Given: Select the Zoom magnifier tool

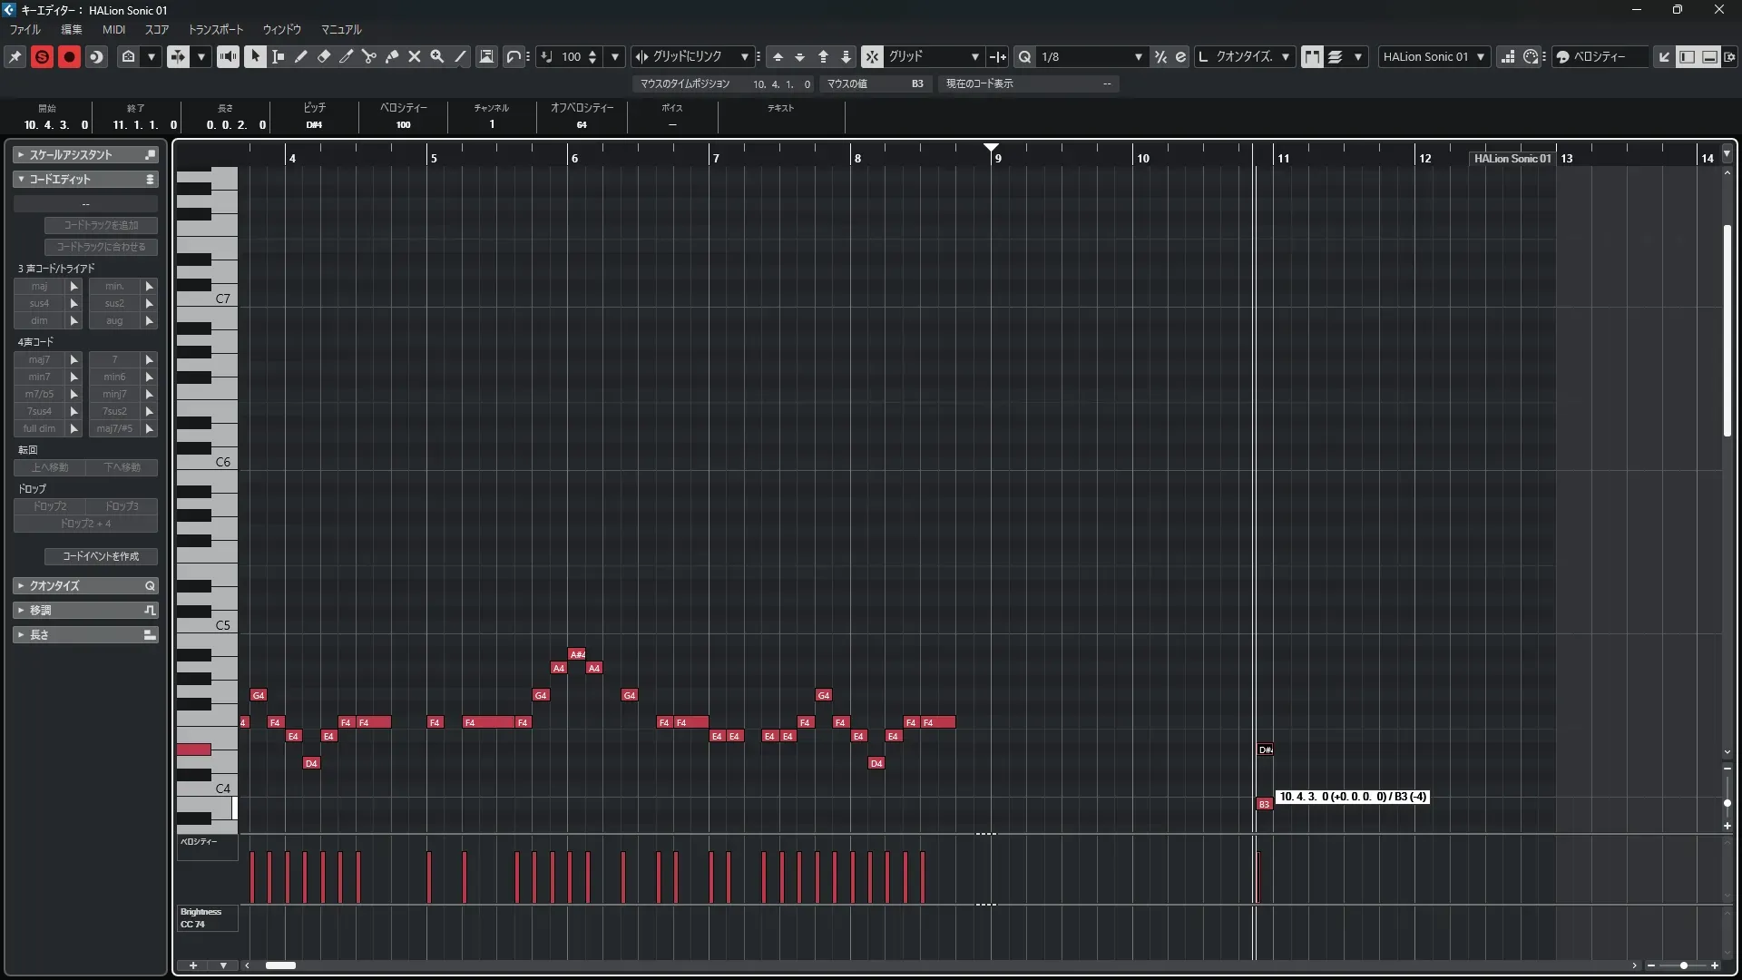Looking at the screenshot, I should 437,56.
